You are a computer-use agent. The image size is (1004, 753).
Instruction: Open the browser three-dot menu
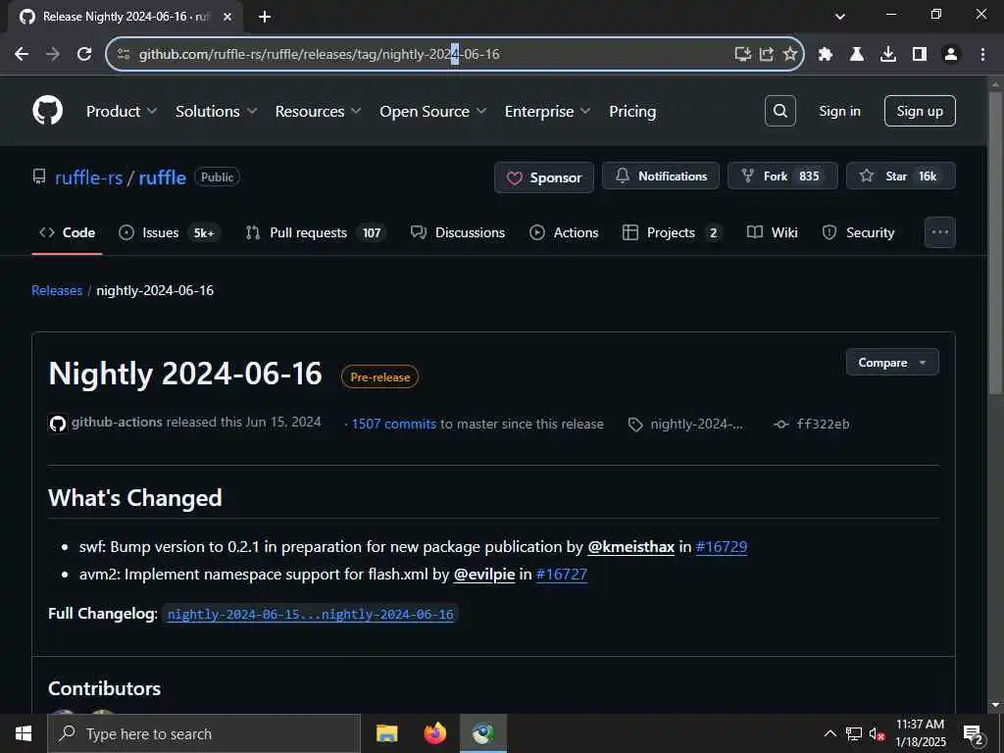982,54
